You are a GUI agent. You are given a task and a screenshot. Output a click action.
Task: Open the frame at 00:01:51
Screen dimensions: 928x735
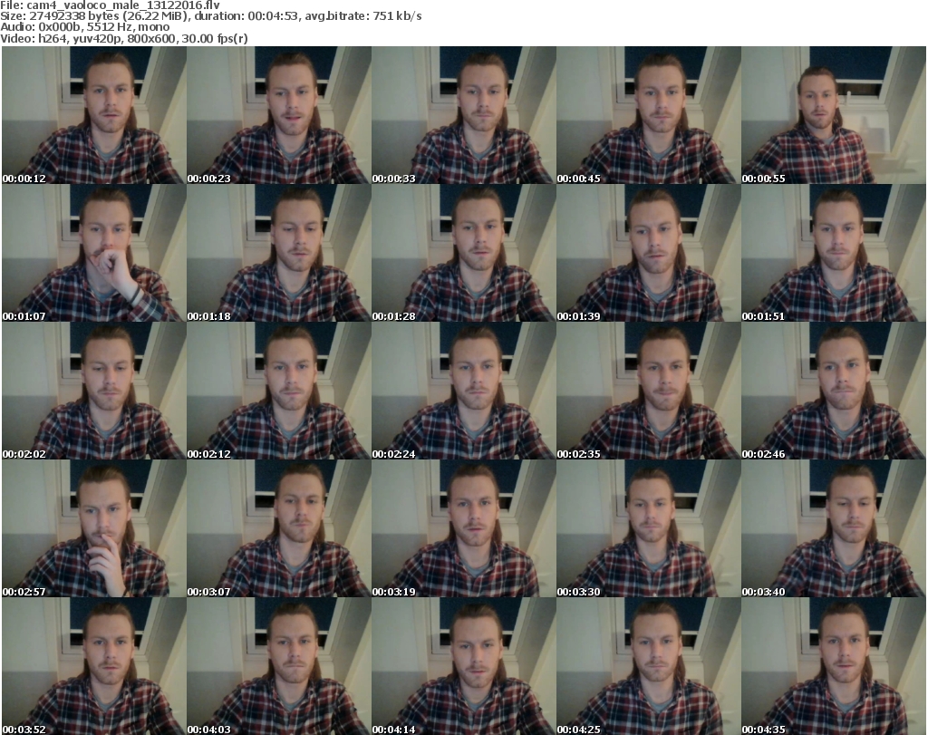coord(834,253)
